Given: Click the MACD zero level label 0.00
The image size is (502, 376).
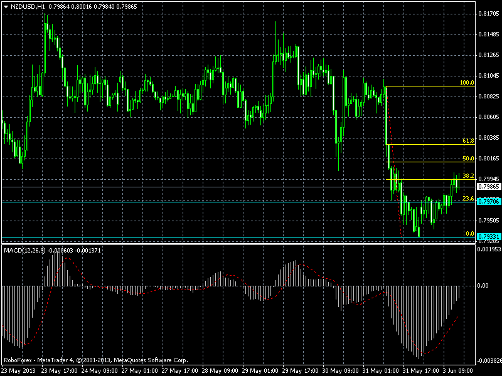Looking at the screenshot, I should tap(483, 286).
